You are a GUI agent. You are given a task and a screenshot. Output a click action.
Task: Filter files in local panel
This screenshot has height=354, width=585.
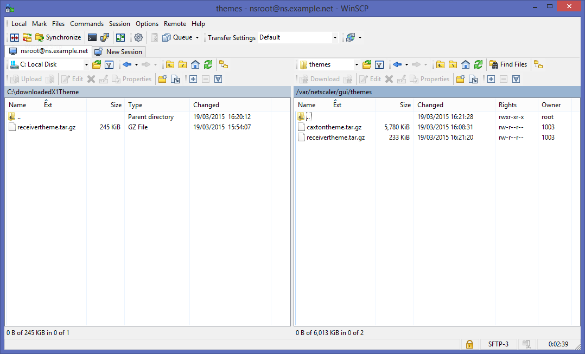[109, 64]
